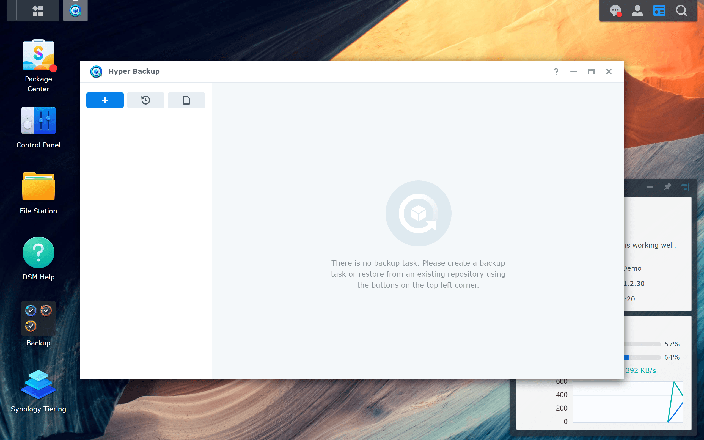Minimize the Hyper Backup window
This screenshot has height=440, width=704.
(573, 71)
